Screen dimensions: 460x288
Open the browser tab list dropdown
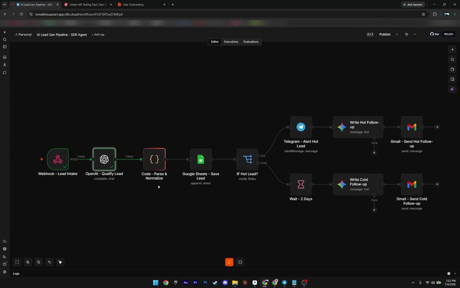pos(5,5)
